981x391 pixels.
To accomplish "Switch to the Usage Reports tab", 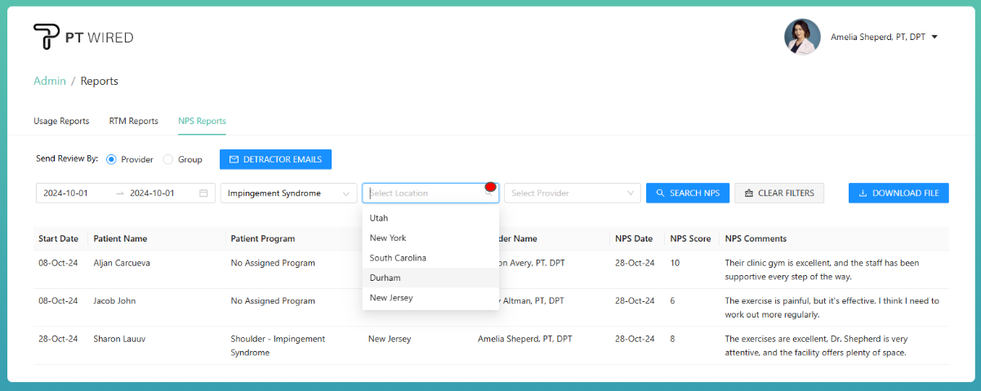I will [61, 121].
